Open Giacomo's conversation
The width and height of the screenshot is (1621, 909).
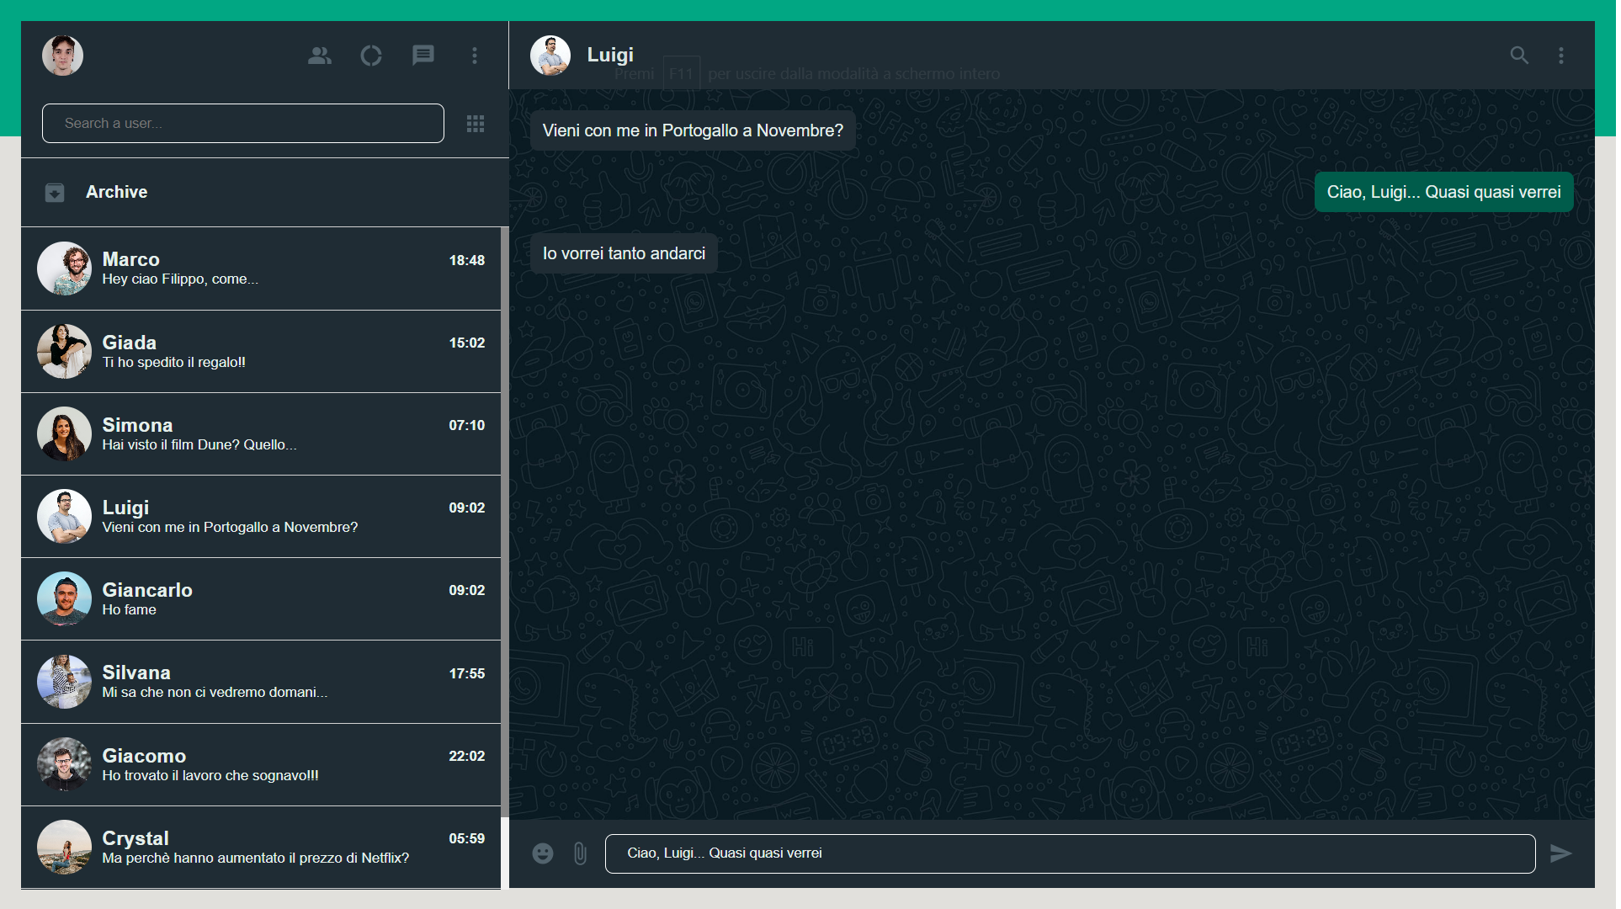point(261,765)
